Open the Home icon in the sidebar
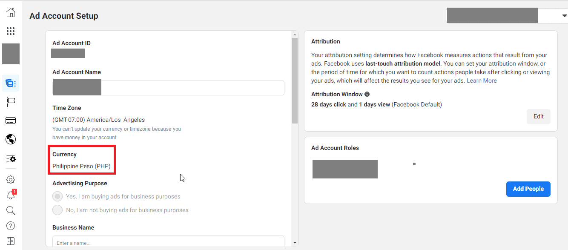The image size is (568, 250). [10, 12]
